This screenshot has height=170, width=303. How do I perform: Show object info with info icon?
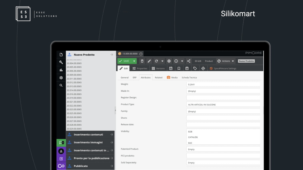coord(176,61)
